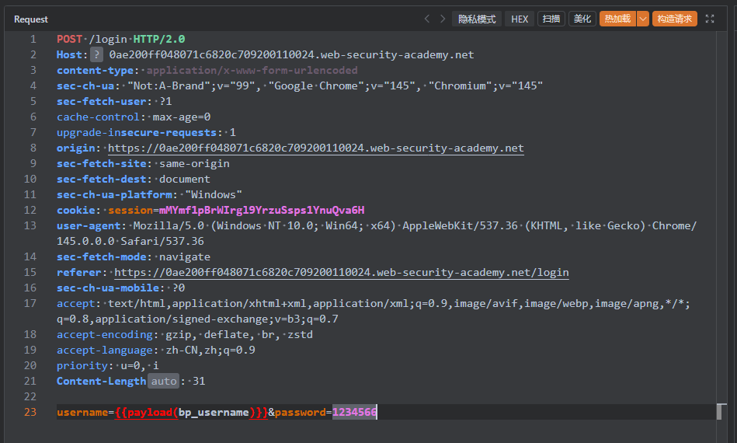Screen dimensions: 737x443
Task: Toggle 隐私模式 privacy mode
Action: (x=477, y=19)
